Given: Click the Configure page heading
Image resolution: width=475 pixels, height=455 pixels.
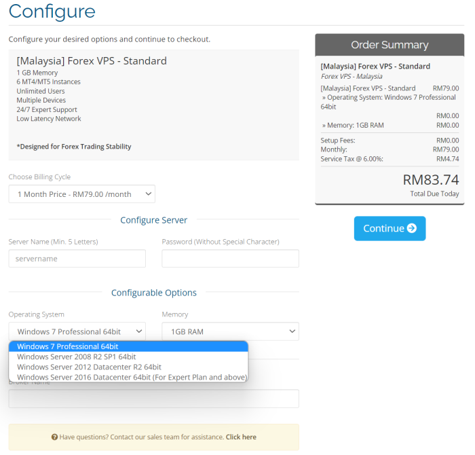Looking at the screenshot, I should (x=52, y=12).
